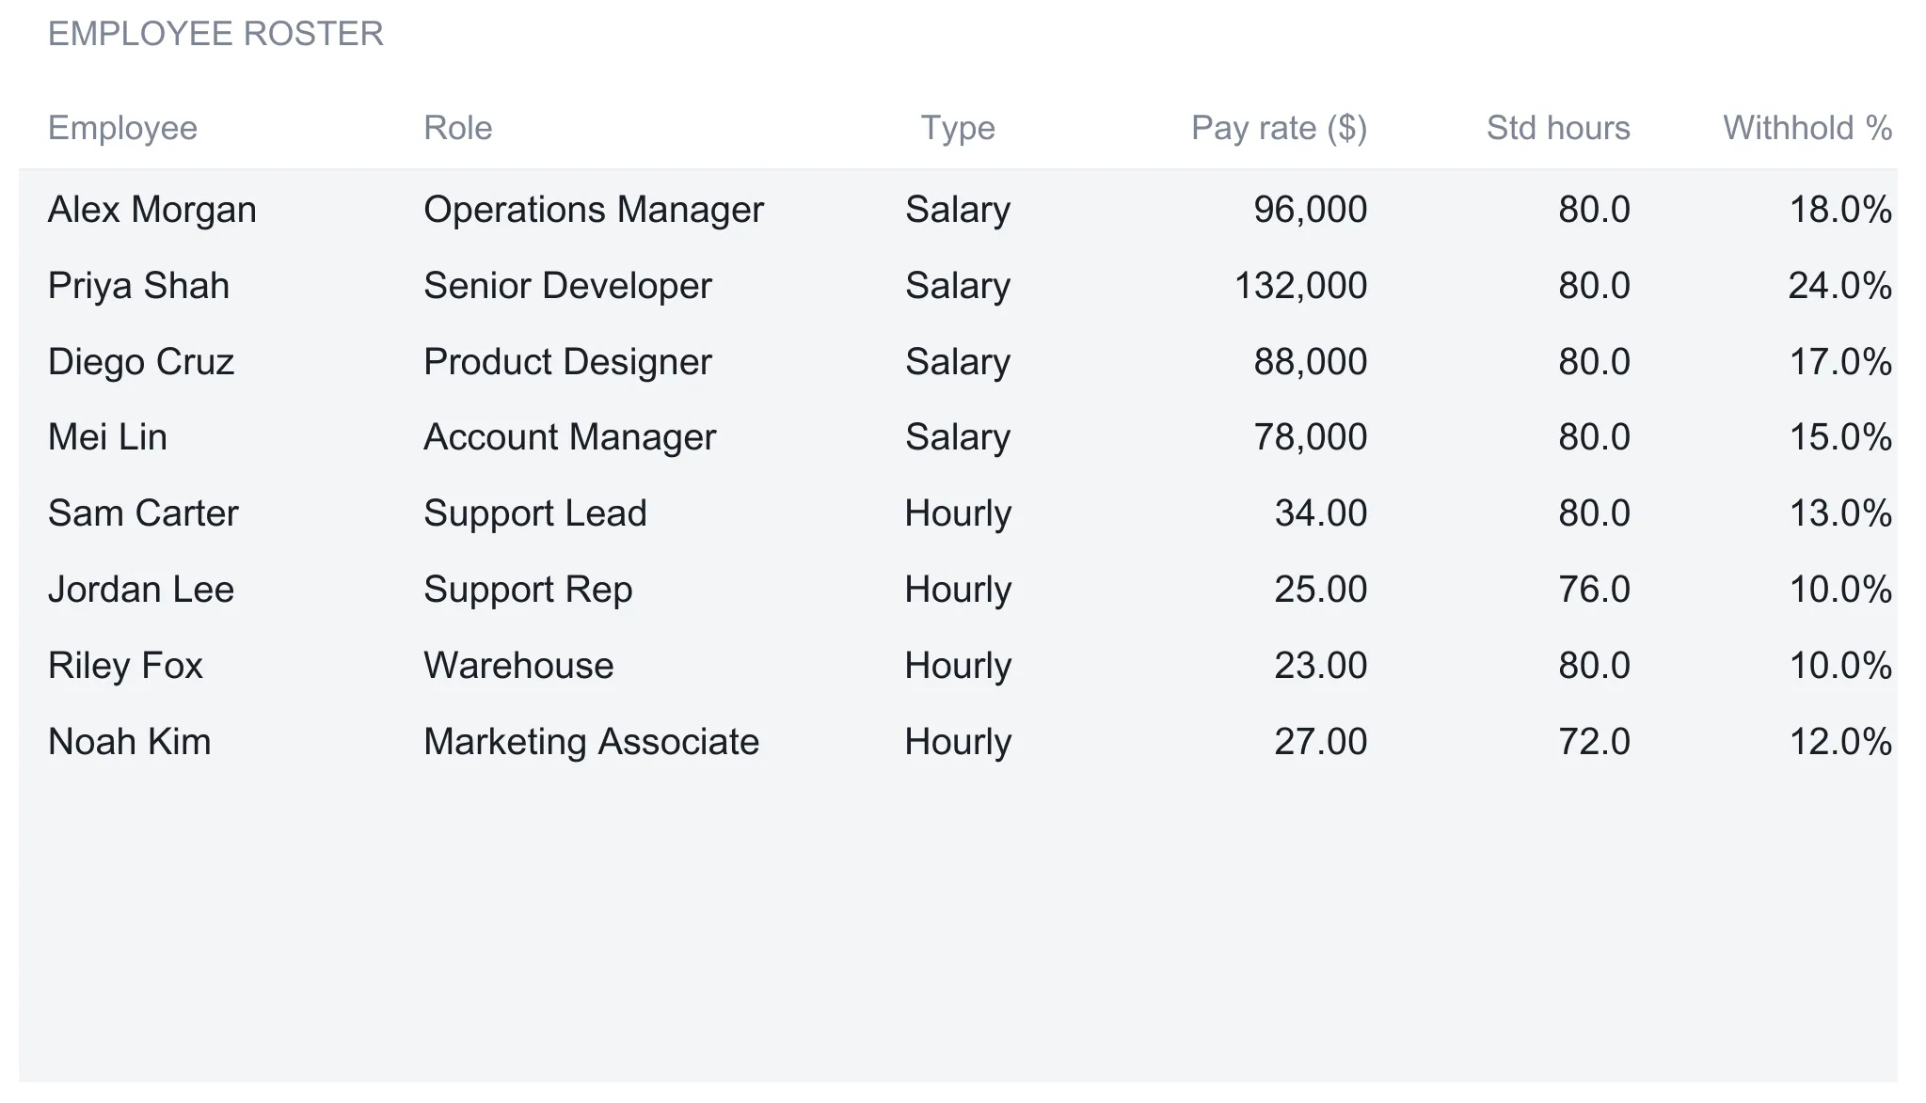
Task: Click the Role column header
Action: (458, 128)
